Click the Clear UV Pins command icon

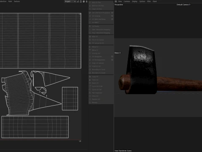tap(90, 9)
